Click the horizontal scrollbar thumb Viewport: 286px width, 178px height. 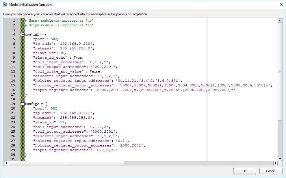pos(66,163)
